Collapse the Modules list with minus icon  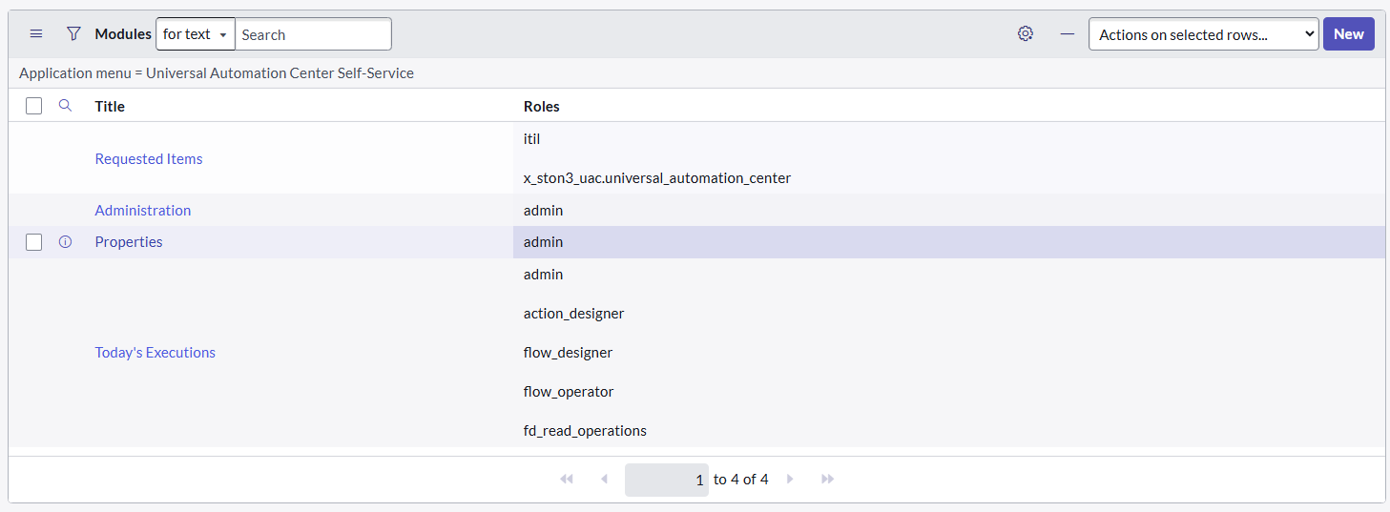[x=1068, y=34]
